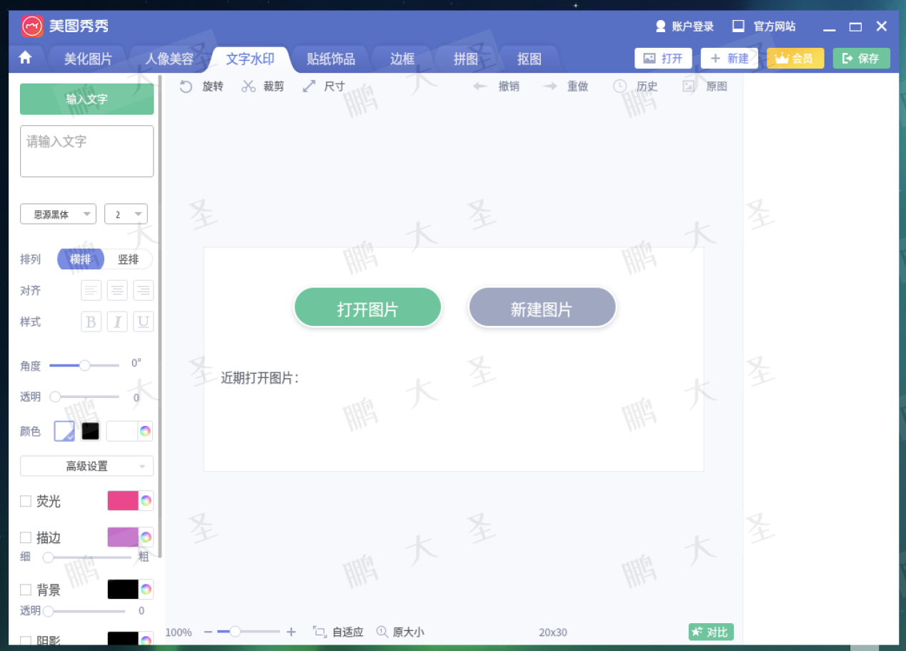Click the 请输入文字 text input box
This screenshot has width=906, height=651.
pyautogui.click(x=87, y=151)
